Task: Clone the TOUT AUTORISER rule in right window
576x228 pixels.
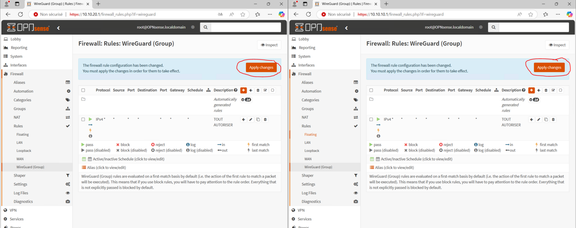Action: click(546, 119)
